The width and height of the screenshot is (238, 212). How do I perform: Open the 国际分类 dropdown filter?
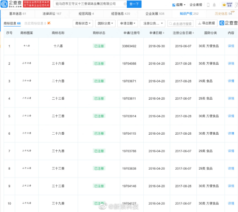click(x=105, y=23)
